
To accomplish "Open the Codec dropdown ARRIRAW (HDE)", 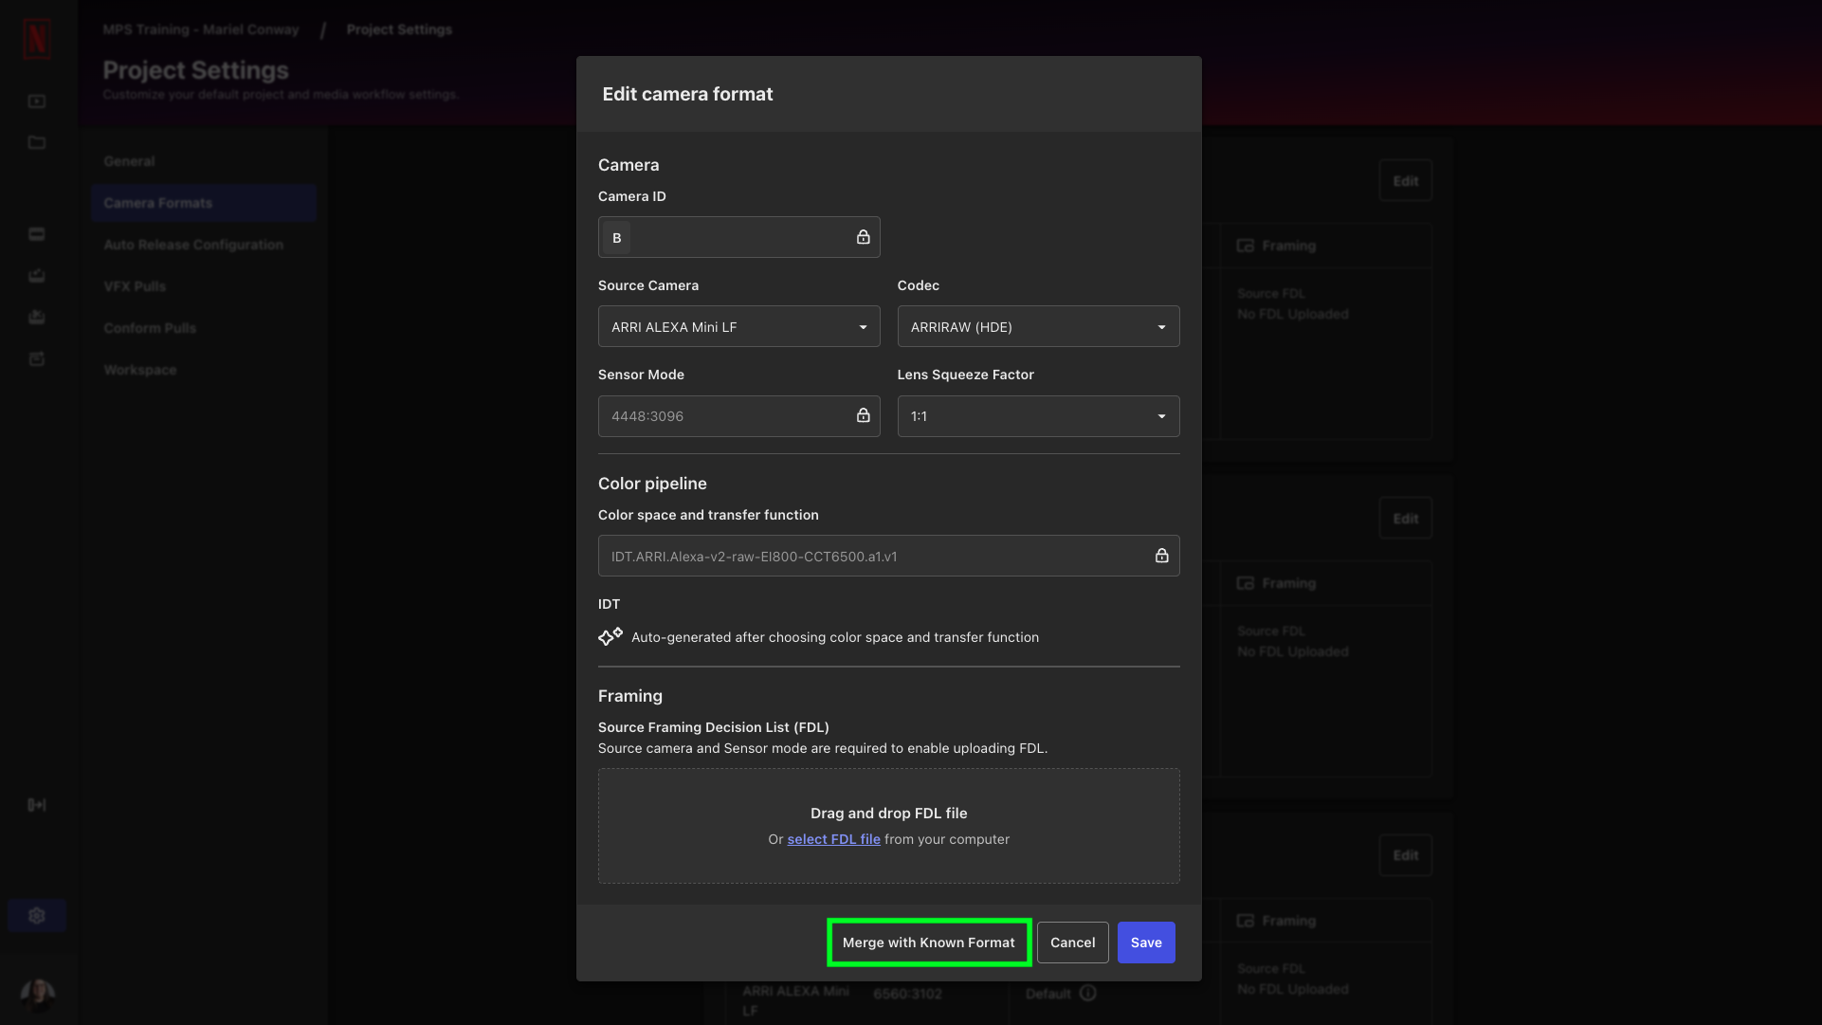I will tap(1038, 326).
